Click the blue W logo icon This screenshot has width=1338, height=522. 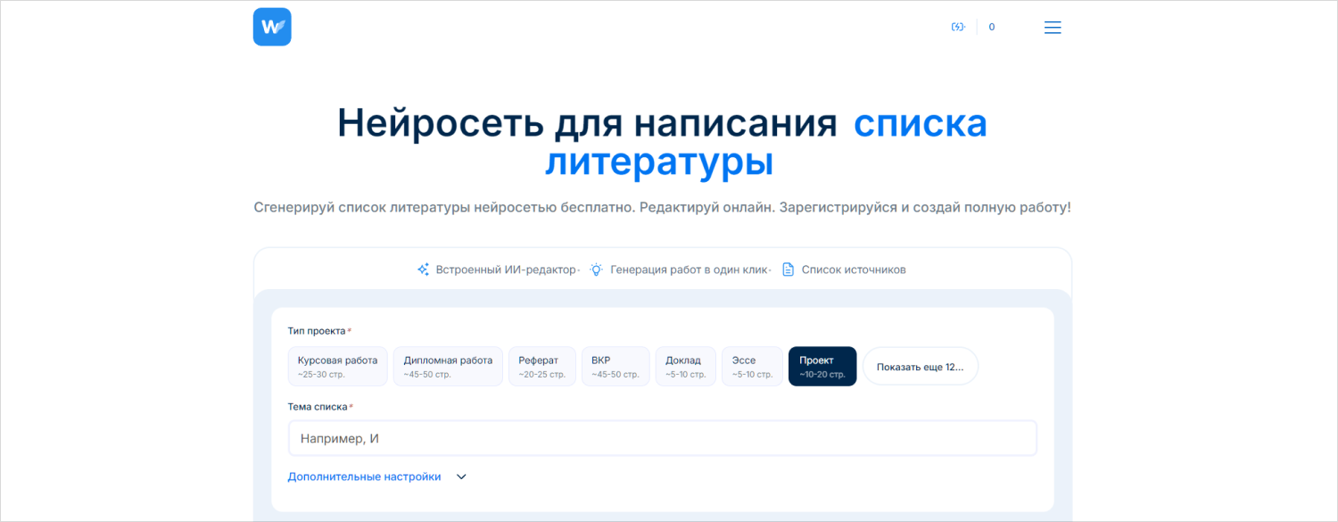point(272,27)
